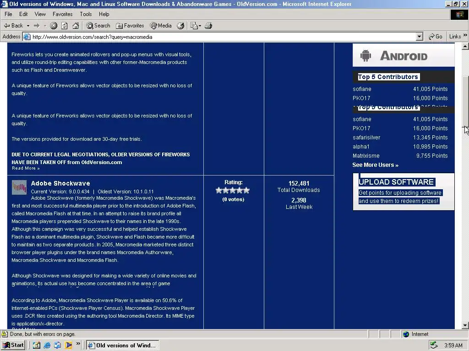The width and height of the screenshot is (469, 351).
Task: Click the Android banner
Action: click(x=404, y=55)
